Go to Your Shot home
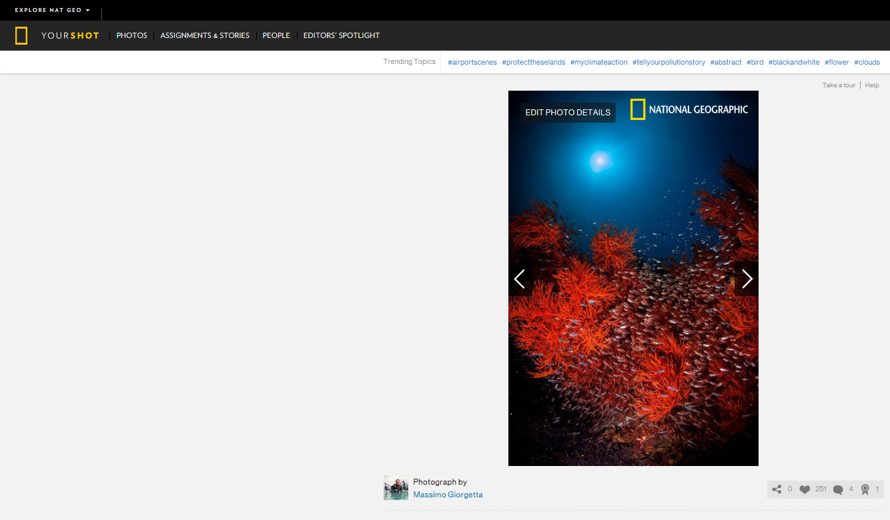 point(70,36)
